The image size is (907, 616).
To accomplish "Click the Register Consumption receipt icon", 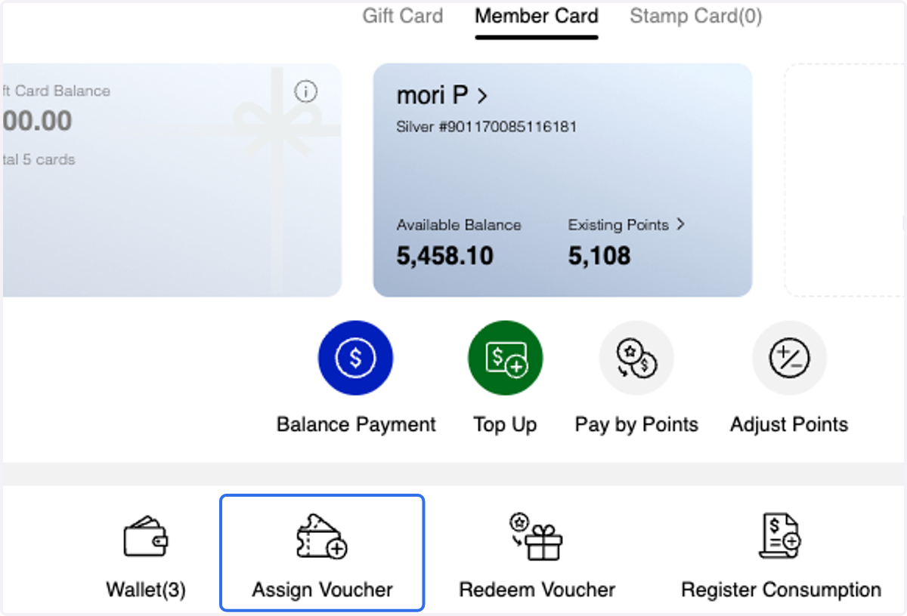I will click(780, 536).
